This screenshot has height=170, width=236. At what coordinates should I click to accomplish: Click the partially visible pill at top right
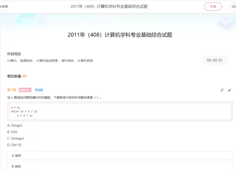coord(232,6)
